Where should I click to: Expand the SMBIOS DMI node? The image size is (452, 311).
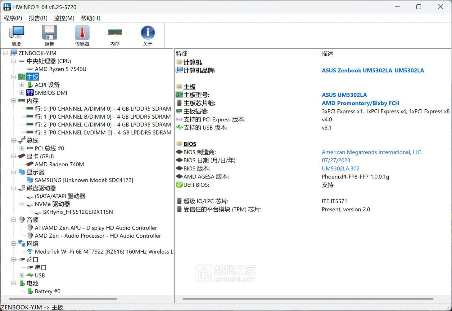(22, 93)
